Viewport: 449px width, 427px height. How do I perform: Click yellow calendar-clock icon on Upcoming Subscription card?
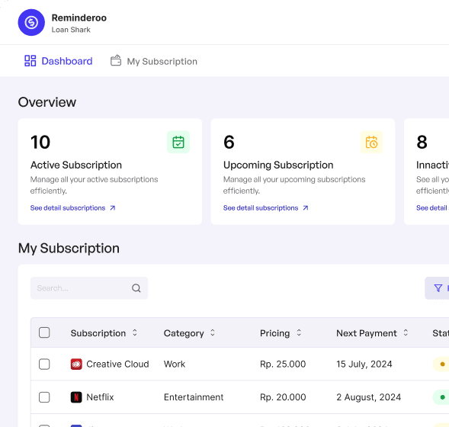coord(371,142)
